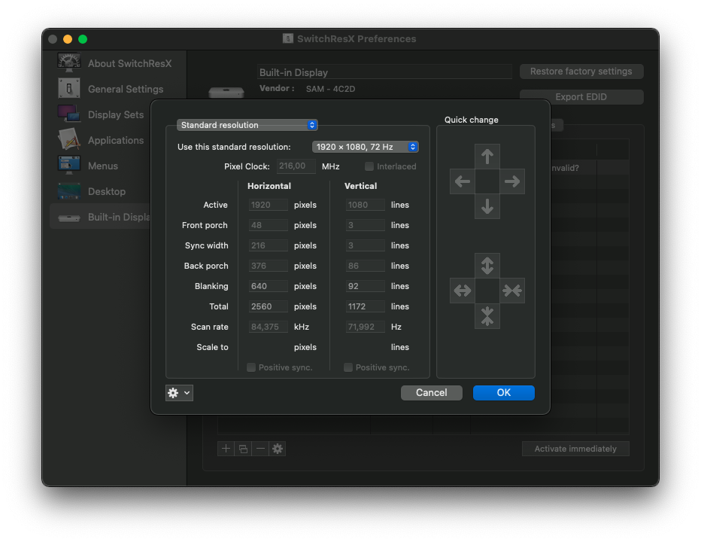Enable horizontal Positive sync checkbox
Screen dimensions: 701x542
251,367
